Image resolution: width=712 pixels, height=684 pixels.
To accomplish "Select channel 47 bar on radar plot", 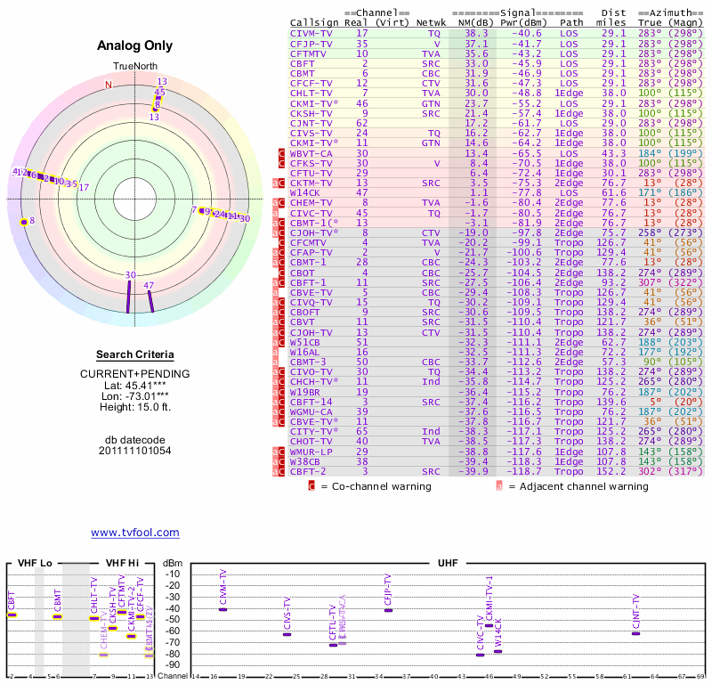I will [150, 301].
